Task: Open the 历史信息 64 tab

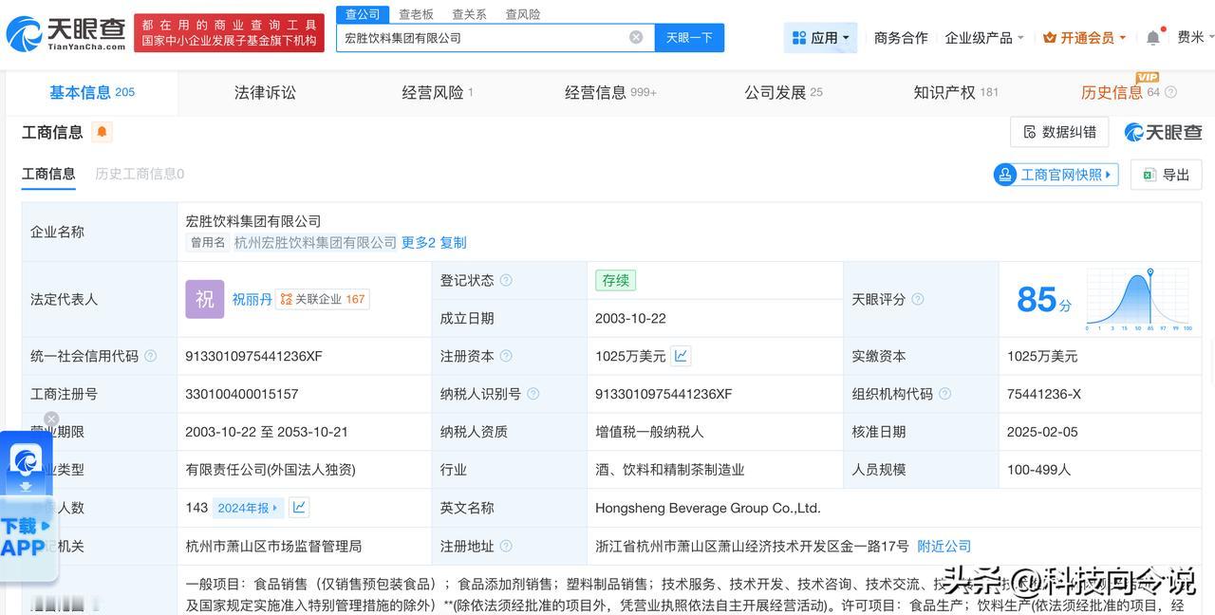Action: 1120,92
